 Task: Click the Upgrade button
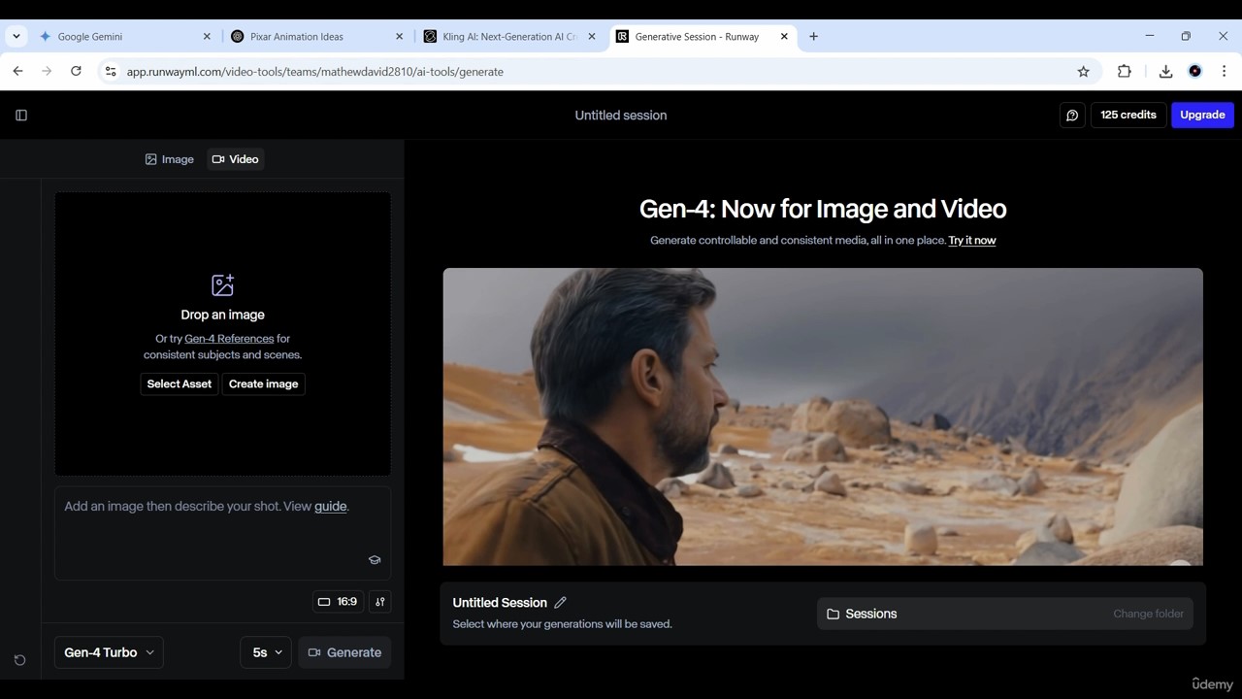click(x=1202, y=115)
